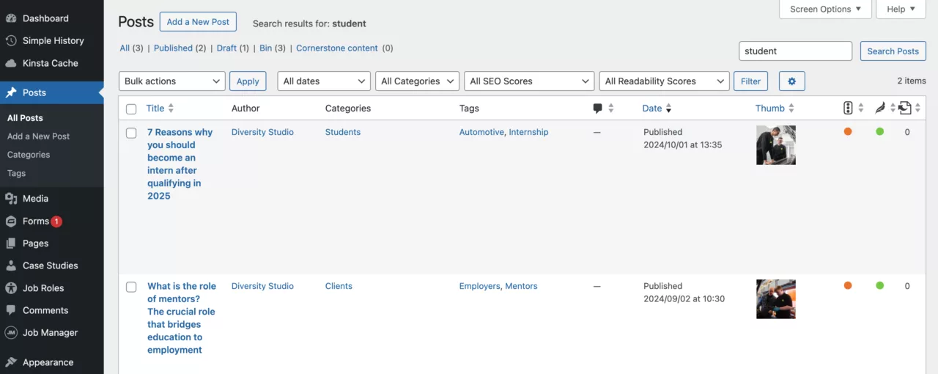Open Simple History from the sidebar

(x=53, y=41)
